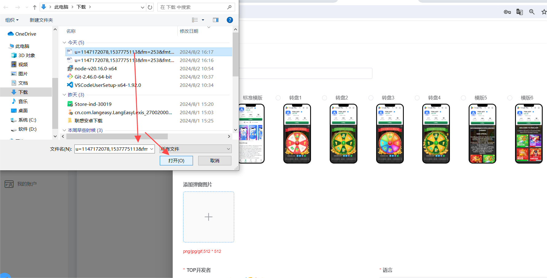Click the bookmark star icon
Viewport: 547px width, 278px height.
coord(544,12)
